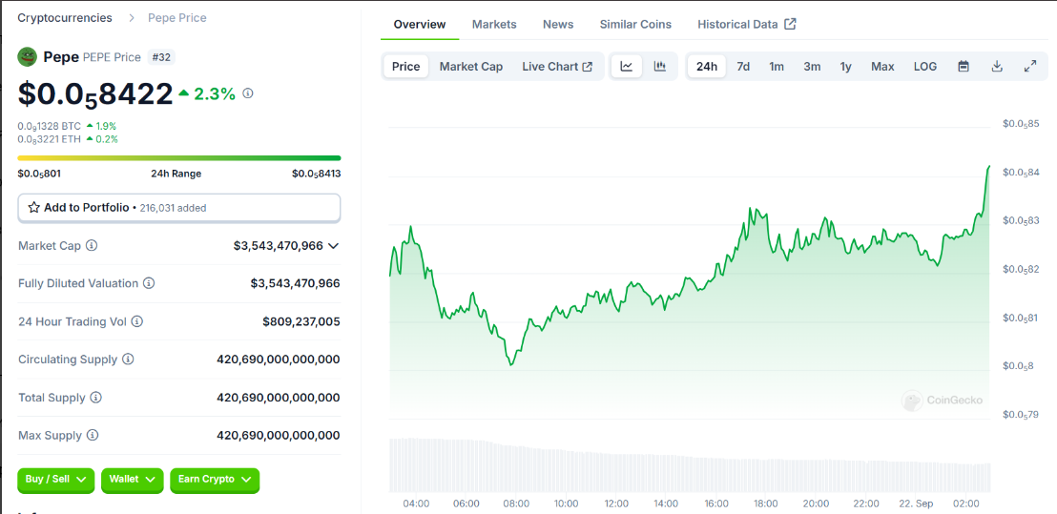Open the calendar date range picker
Screen dimensions: 1057x514
pyautogui.click(x=964, y=67)
